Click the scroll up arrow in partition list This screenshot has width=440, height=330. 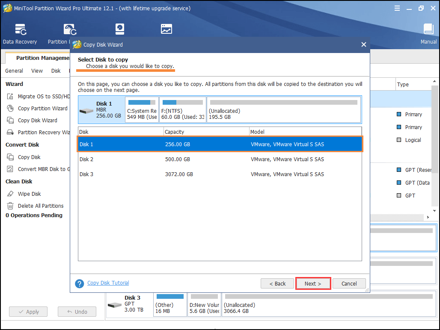pyautogui.click(x=434, y=82)
